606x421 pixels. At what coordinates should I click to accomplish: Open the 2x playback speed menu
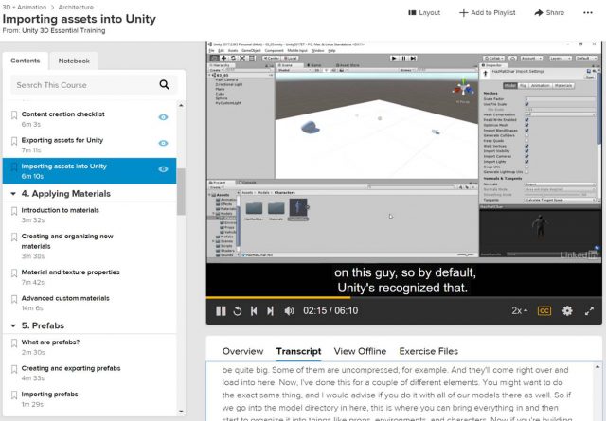520,311
